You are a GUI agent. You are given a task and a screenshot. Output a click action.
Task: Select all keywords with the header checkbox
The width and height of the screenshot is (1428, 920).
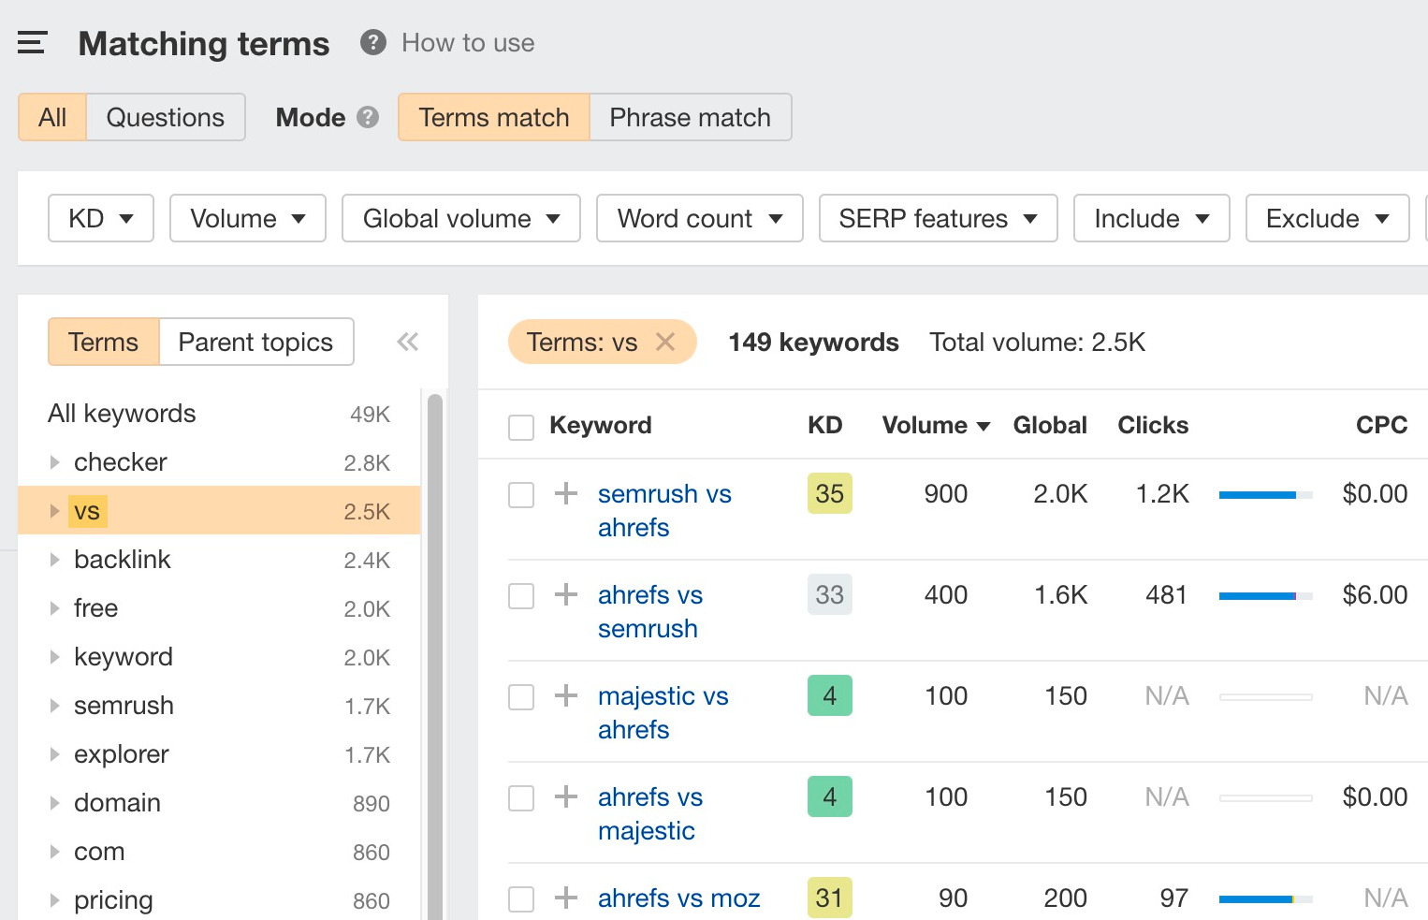click(x=521, y=425)
